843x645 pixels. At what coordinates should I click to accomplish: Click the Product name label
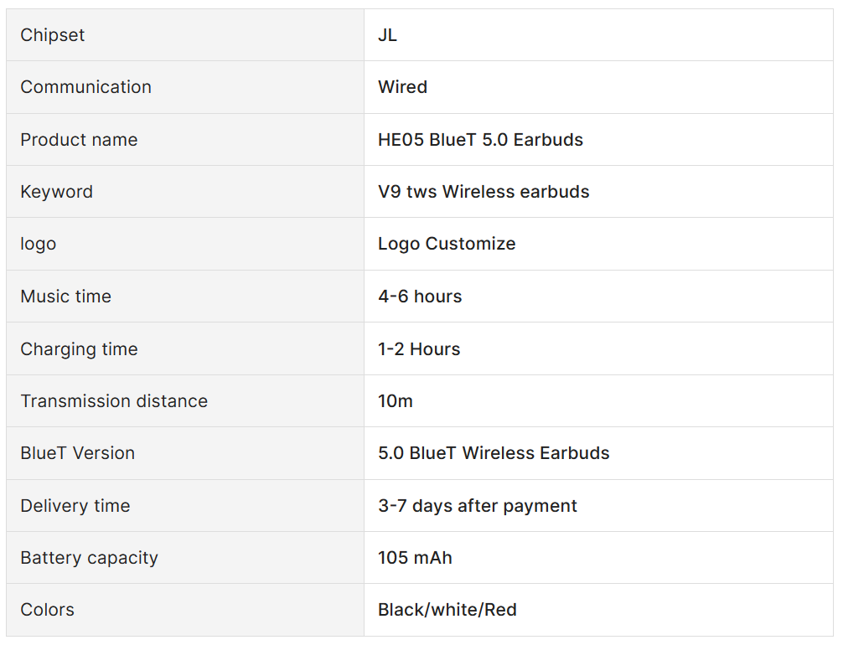pos(79,140)
